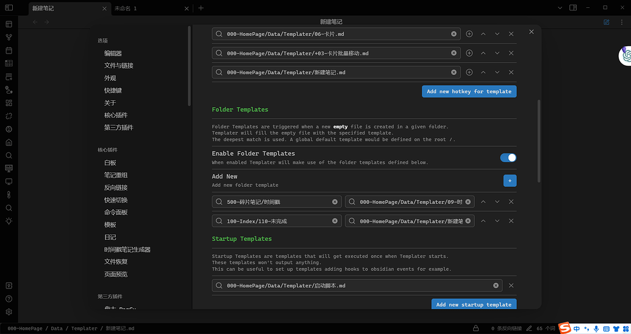Viewport: 631px width, 334px height.
Task: Open Sogou input method S icon
Action: tap(565, 328)
